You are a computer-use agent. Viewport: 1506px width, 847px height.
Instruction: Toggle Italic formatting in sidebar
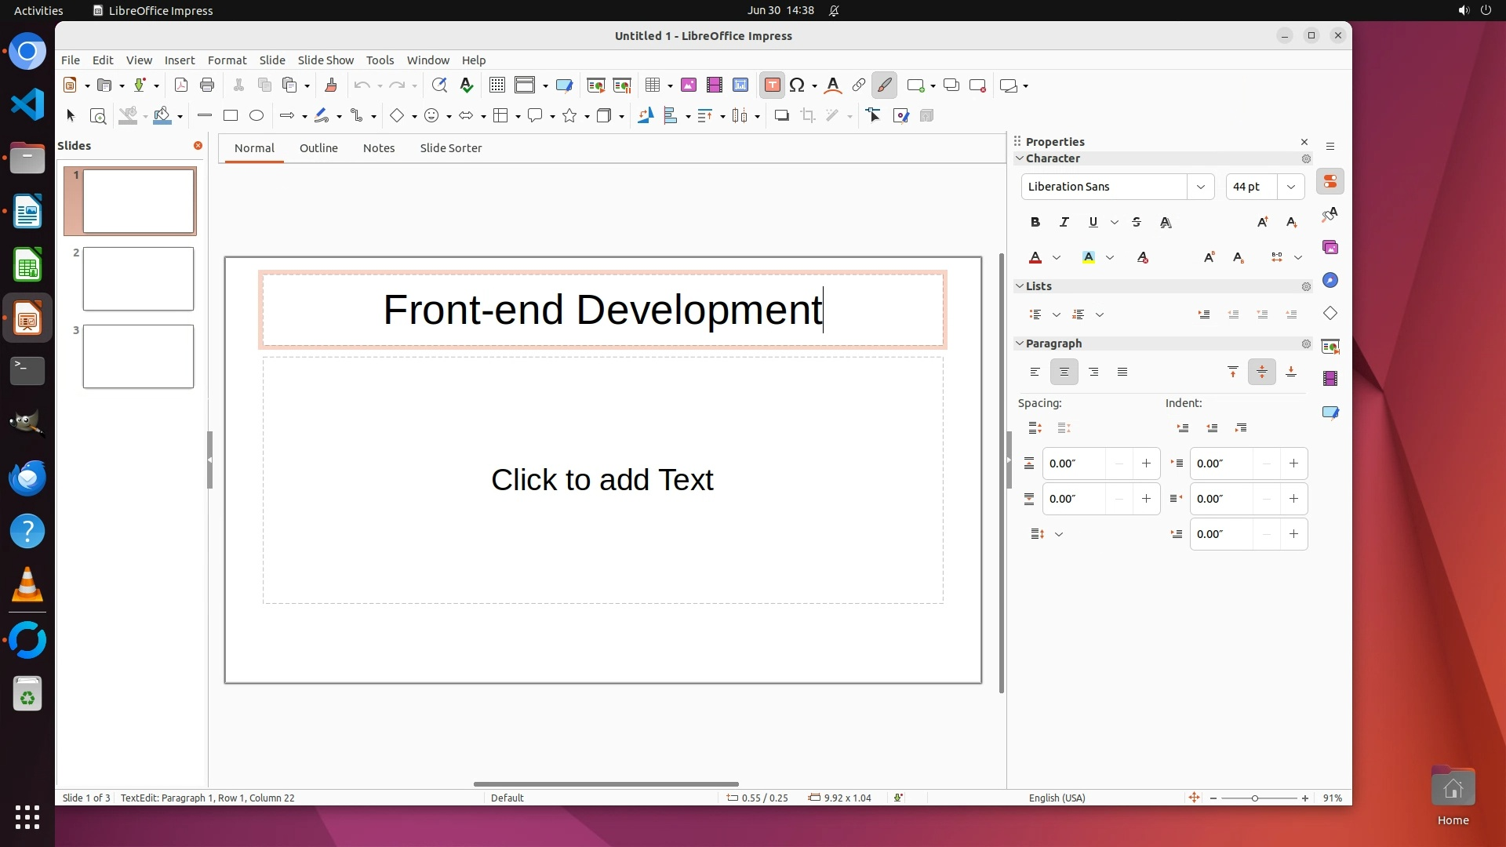coord(1064,223)
